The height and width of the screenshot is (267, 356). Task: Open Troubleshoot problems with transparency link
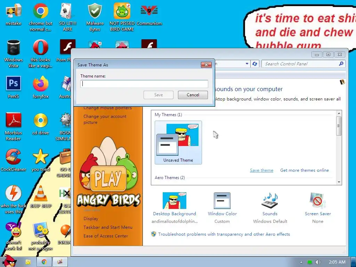coord(224,234)
